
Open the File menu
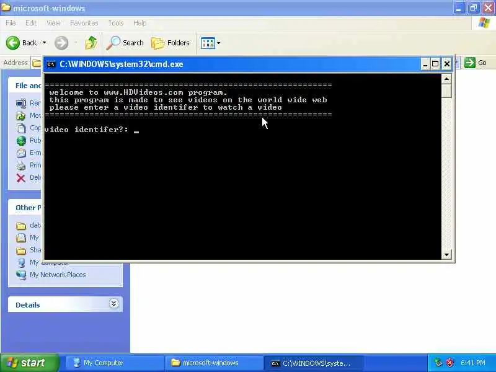11,23
